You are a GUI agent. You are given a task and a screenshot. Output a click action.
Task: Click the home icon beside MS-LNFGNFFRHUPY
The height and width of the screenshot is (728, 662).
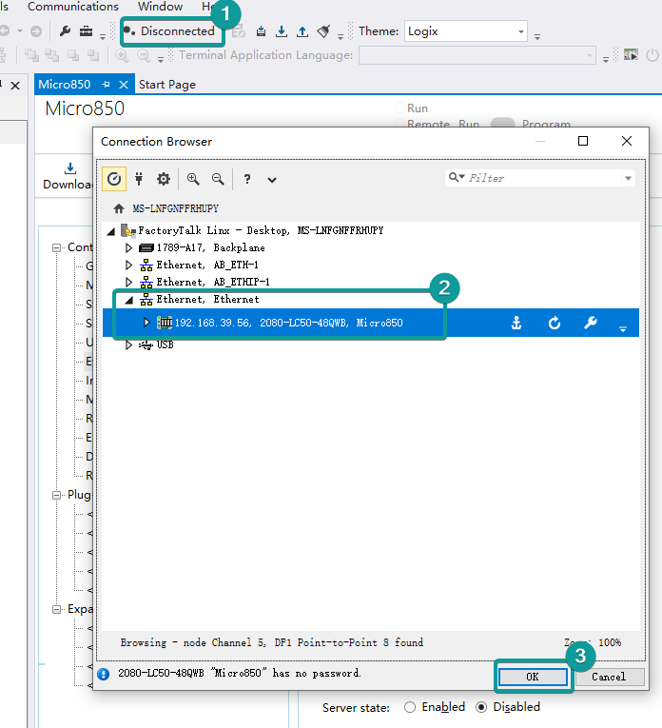tap(119, 208)
